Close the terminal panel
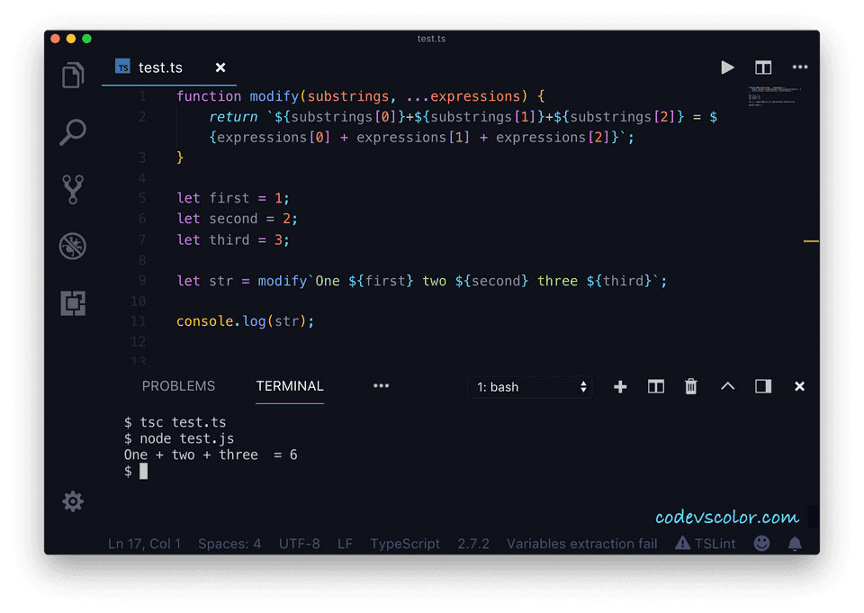Image resolution: width=864 pixels, height=613 pixels. [x=799, y=386]
